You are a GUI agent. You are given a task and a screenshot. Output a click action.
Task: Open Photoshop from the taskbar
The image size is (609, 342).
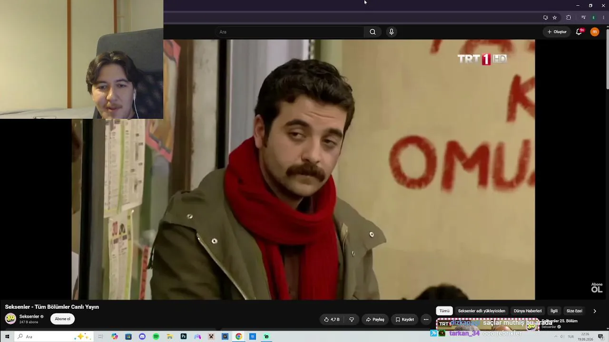(184, 337)
